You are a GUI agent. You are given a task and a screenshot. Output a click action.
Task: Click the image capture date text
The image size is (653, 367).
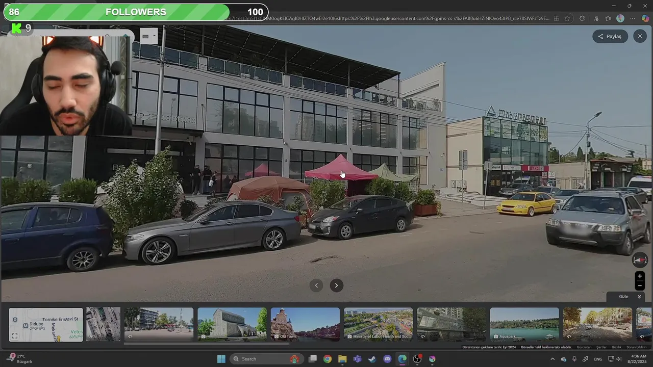tap(489, 347)
